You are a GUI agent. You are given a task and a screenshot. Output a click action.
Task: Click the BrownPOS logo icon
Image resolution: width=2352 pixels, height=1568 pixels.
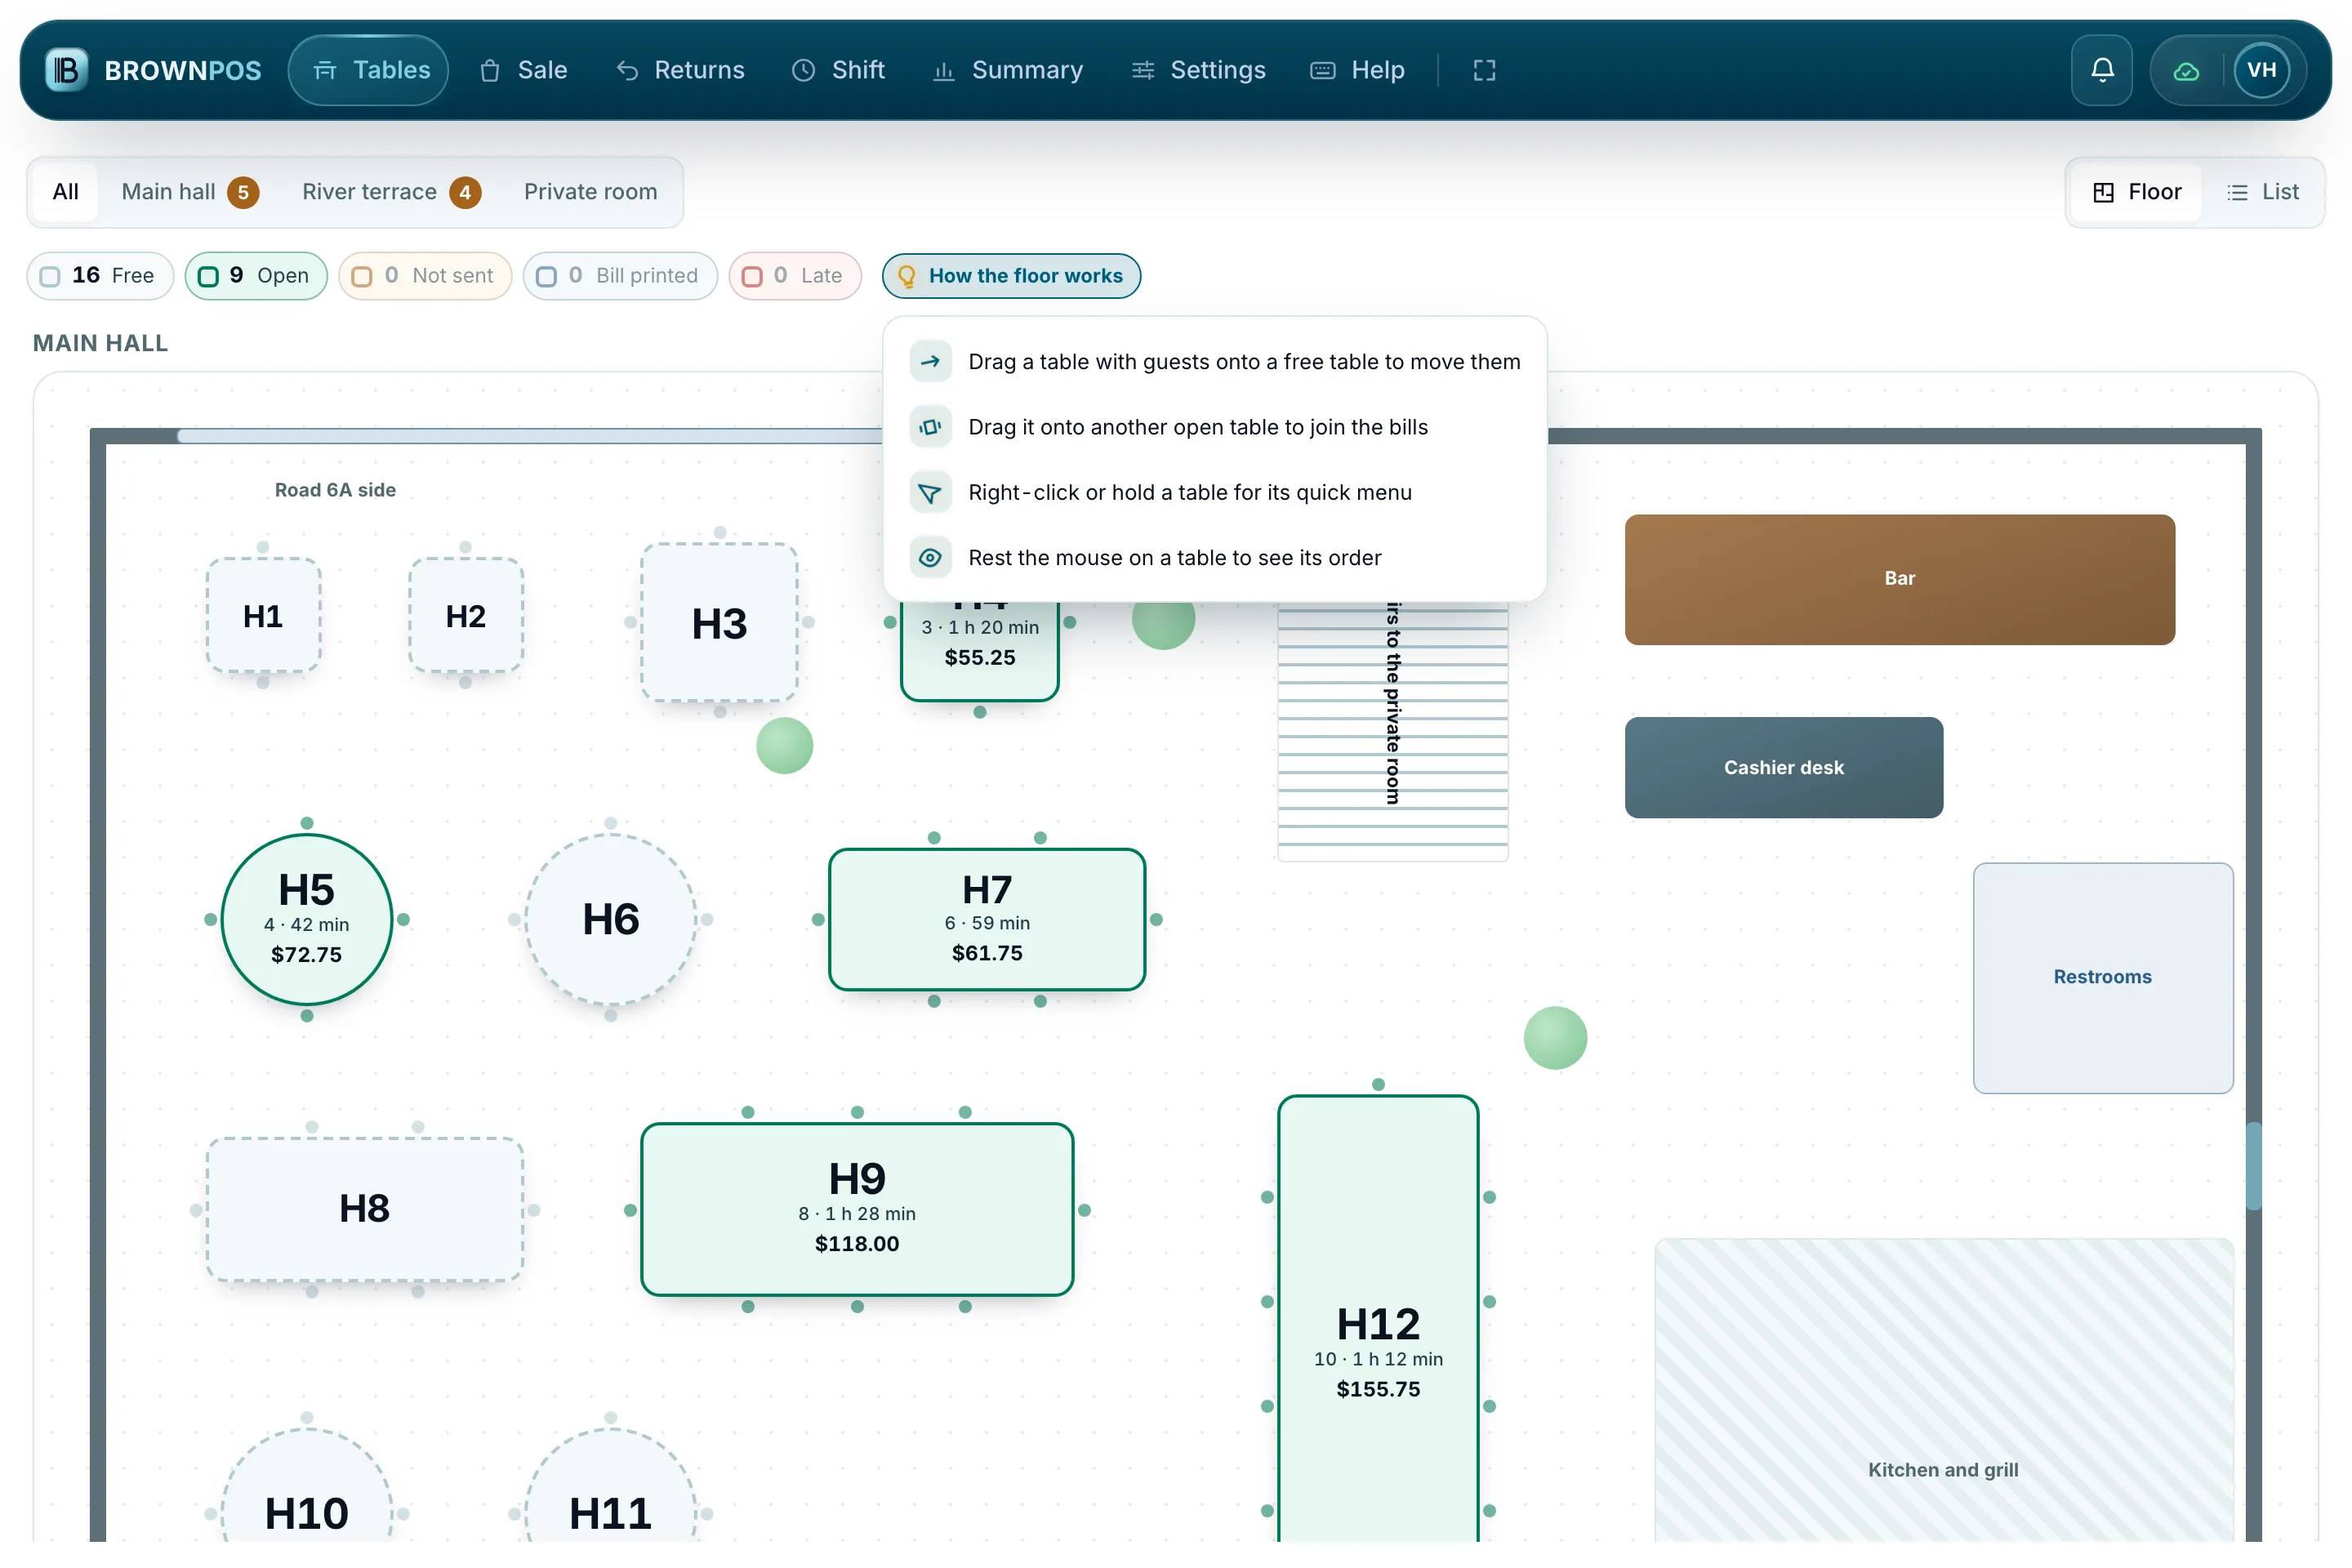66,70
